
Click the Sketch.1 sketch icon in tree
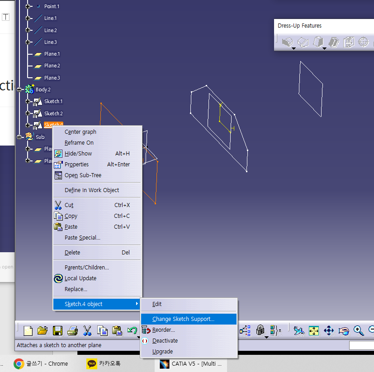tap(38, 101)
